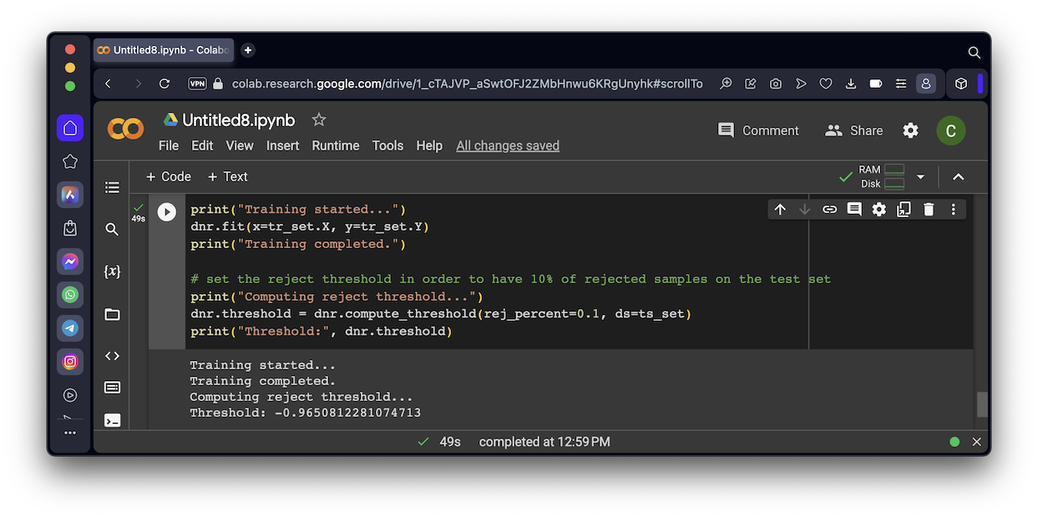Viewport: 1038px width, 518px height.
Task: Open the variables inspector {x} panel
Action: pos(112,272)
